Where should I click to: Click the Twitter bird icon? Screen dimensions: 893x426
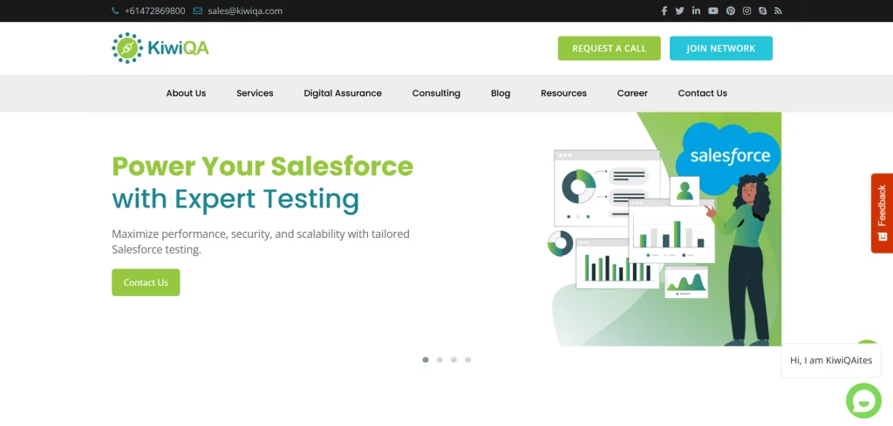tap(679, 11)
